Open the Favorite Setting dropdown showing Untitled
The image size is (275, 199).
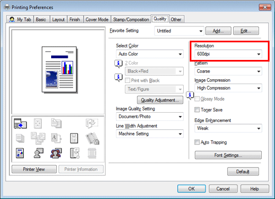coord(179,31)
